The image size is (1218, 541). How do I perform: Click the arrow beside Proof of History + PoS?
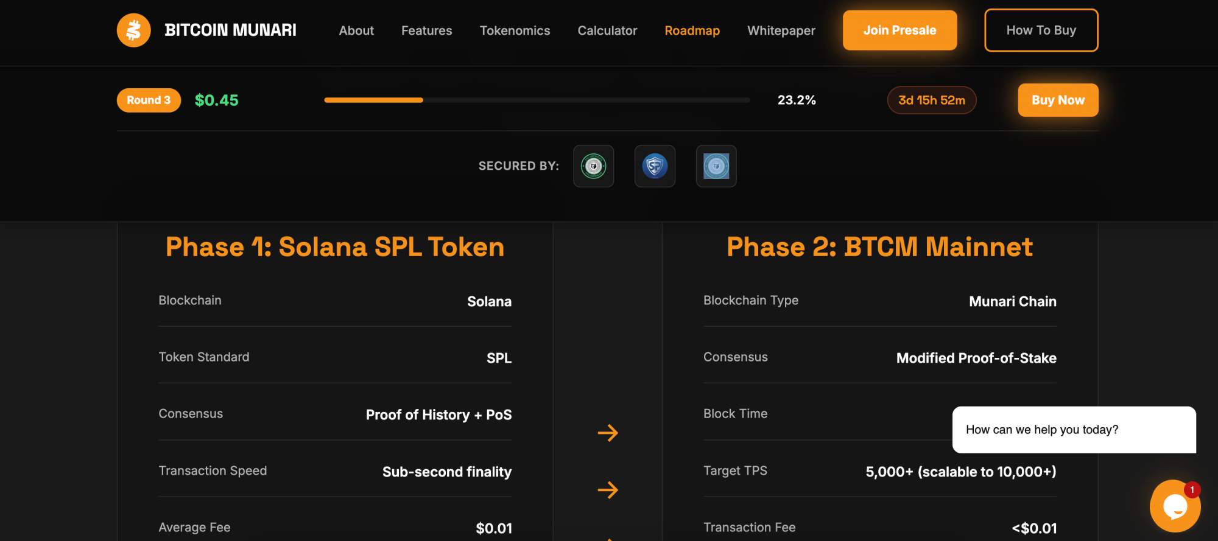coord(608,433)
